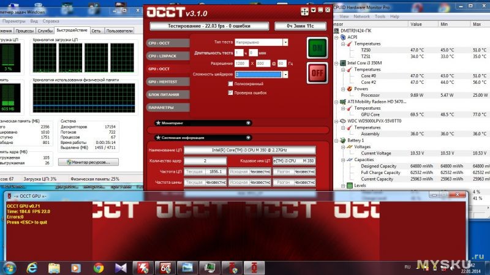Toggle the Полноэкранный checkbox

[x=231, y=84]
